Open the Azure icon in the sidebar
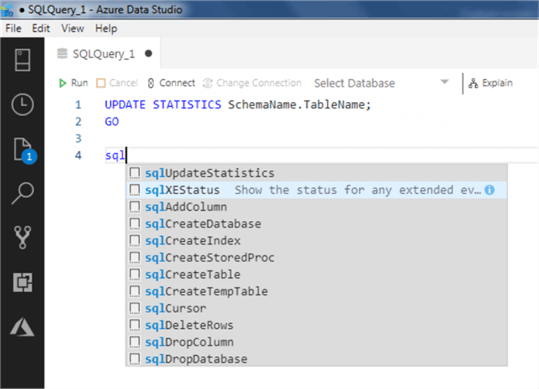 (22, 327)
